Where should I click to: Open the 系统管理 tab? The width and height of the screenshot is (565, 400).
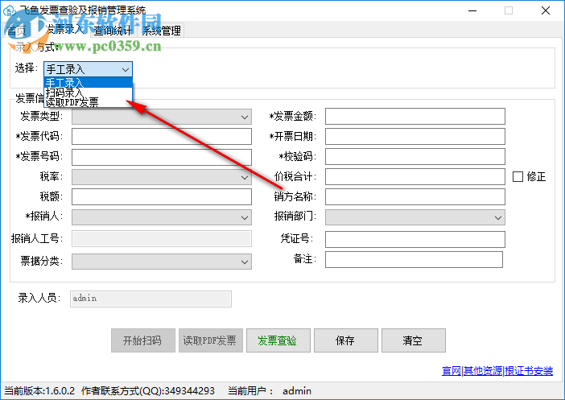[x=161, y=31]
